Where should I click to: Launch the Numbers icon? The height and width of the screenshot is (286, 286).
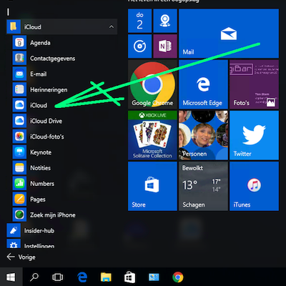tap(19, 184)
